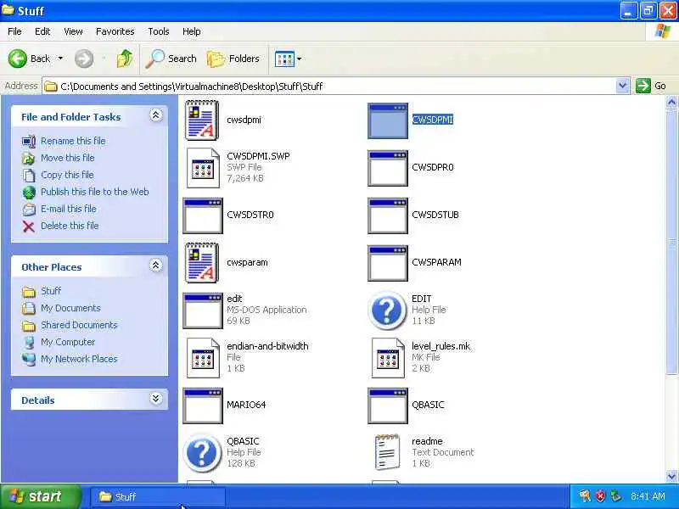This screenshot has height=509, width=679.
Task: Select the endian-and-bitwidth file icon
Action: click(x=203, y=358)
